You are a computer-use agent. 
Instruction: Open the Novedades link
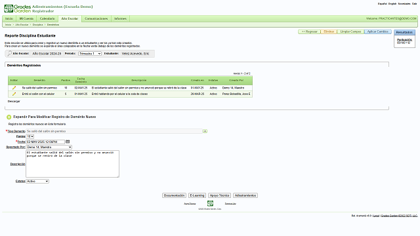tap(404, 4)
